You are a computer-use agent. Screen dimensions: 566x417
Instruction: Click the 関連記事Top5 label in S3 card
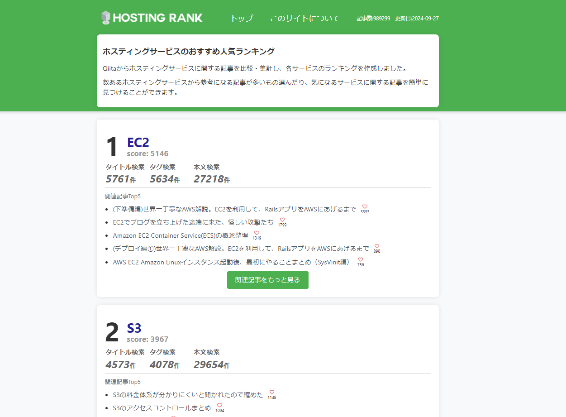click(123, 382)
